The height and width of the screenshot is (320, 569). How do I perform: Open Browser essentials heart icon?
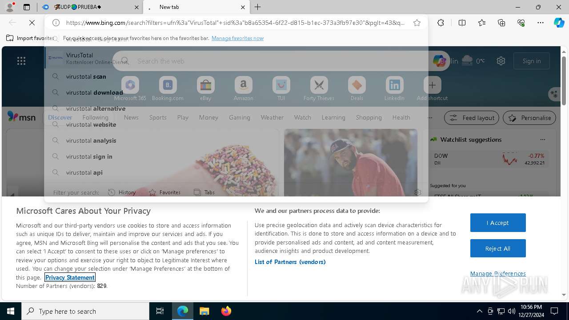[x=521, y=23]
